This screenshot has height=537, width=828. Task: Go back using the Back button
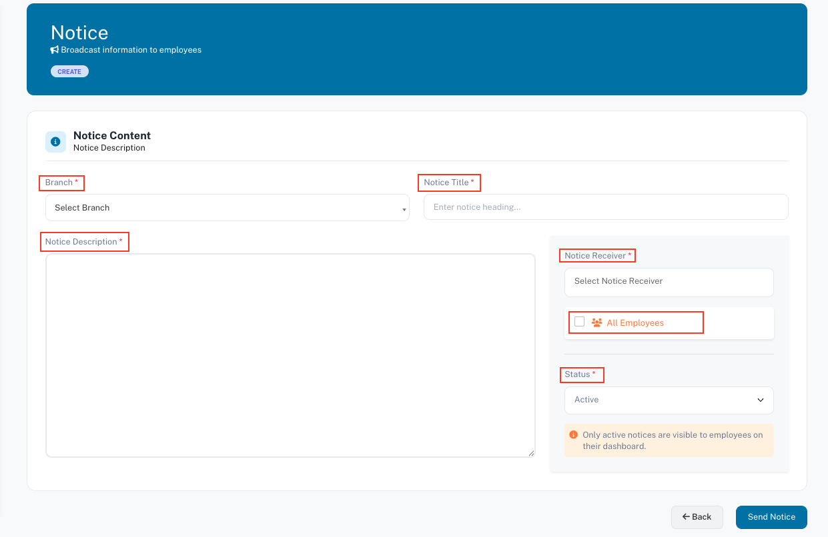[x=697, y=517]
